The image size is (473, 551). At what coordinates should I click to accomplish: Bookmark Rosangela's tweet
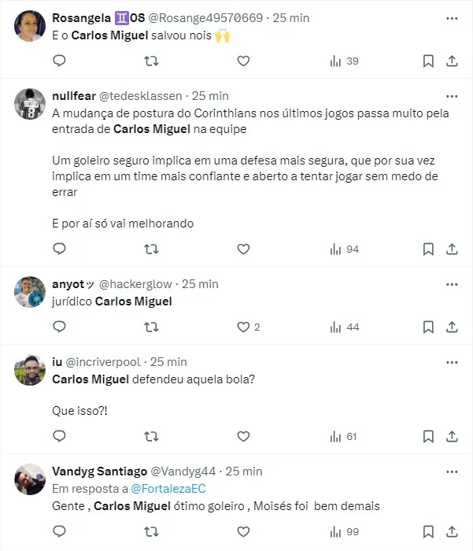[428, 61]
